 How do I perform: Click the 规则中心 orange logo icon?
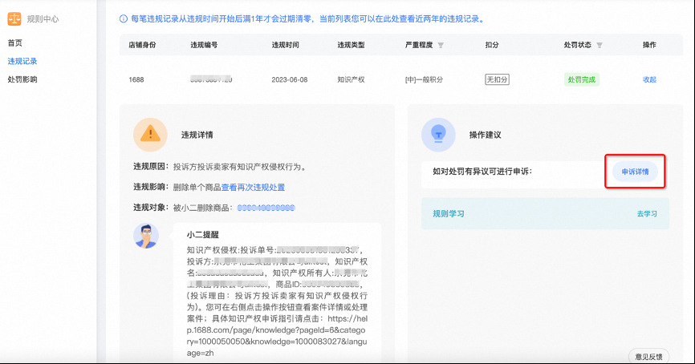tap(14, 18)
